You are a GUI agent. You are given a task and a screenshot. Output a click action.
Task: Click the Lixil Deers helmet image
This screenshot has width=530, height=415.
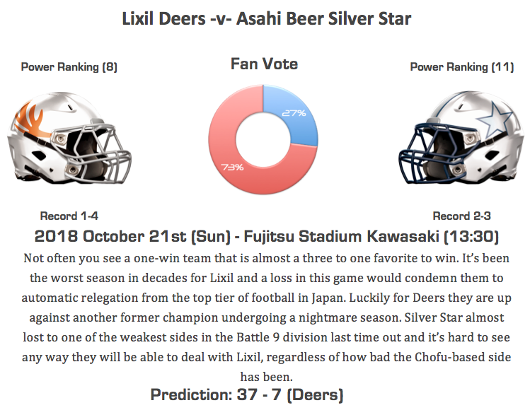(x=69, y=138)
